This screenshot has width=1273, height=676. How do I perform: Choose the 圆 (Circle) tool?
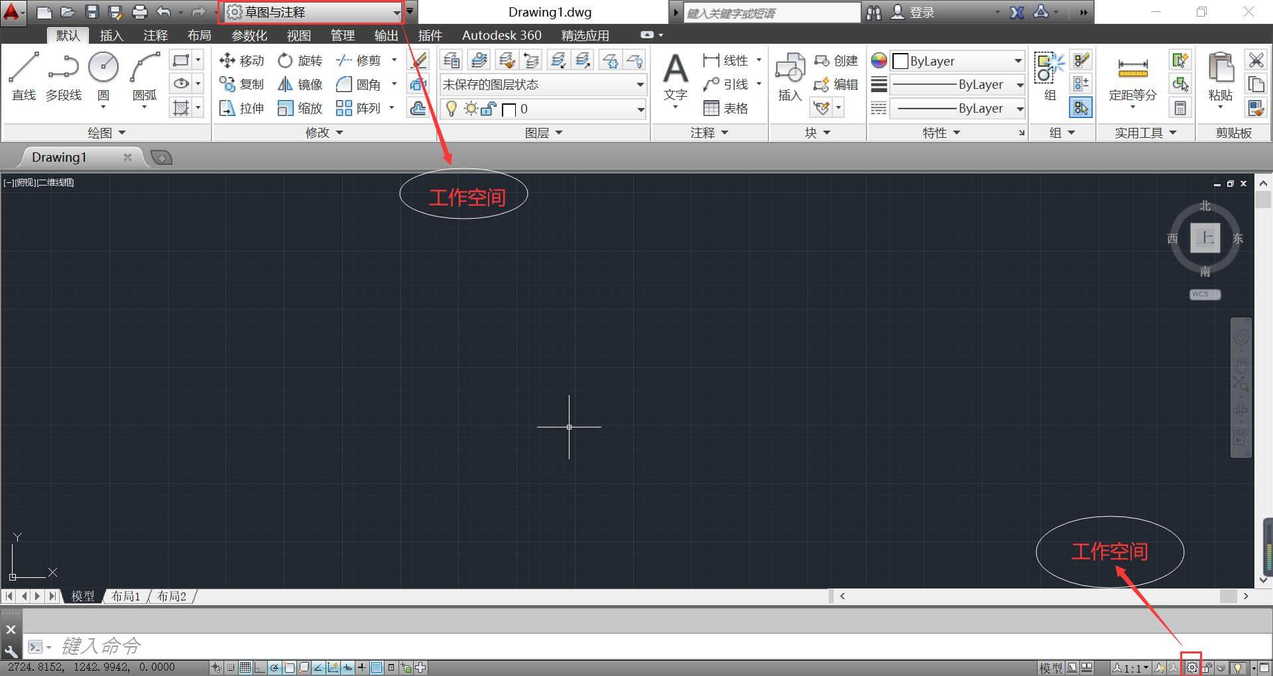tap(103, 78)
